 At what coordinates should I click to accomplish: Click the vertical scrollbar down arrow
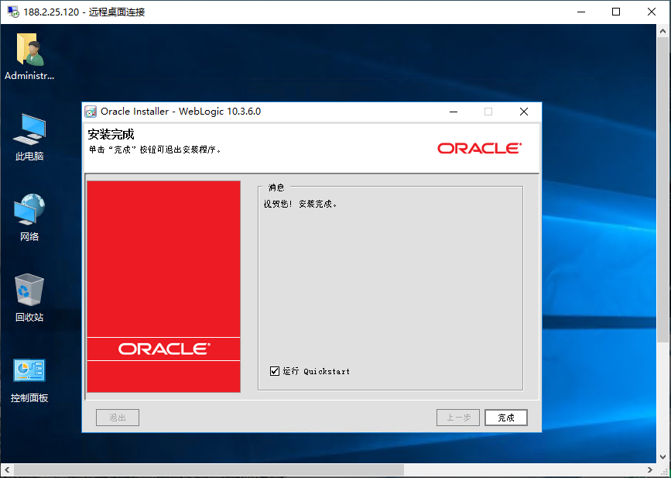[x=662, y=456]
